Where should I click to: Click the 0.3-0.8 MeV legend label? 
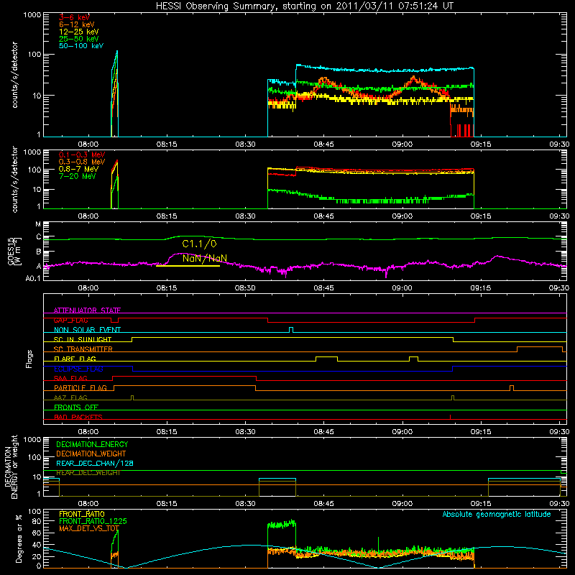tap(82, 162)
